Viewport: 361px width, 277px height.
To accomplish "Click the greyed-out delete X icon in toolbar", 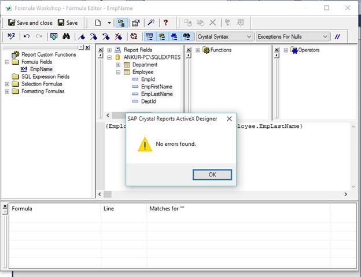I will coord(213,23).
